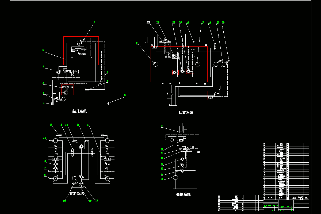
Task: Click callout number 38 label
Action: pyautogui.click(x=162, y=126)
